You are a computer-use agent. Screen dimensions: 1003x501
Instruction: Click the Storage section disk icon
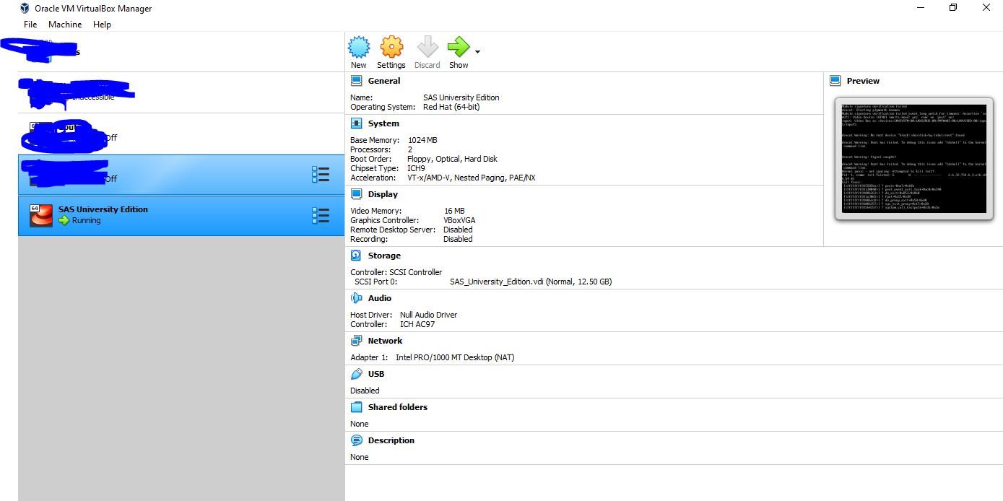tap(356, 256)
